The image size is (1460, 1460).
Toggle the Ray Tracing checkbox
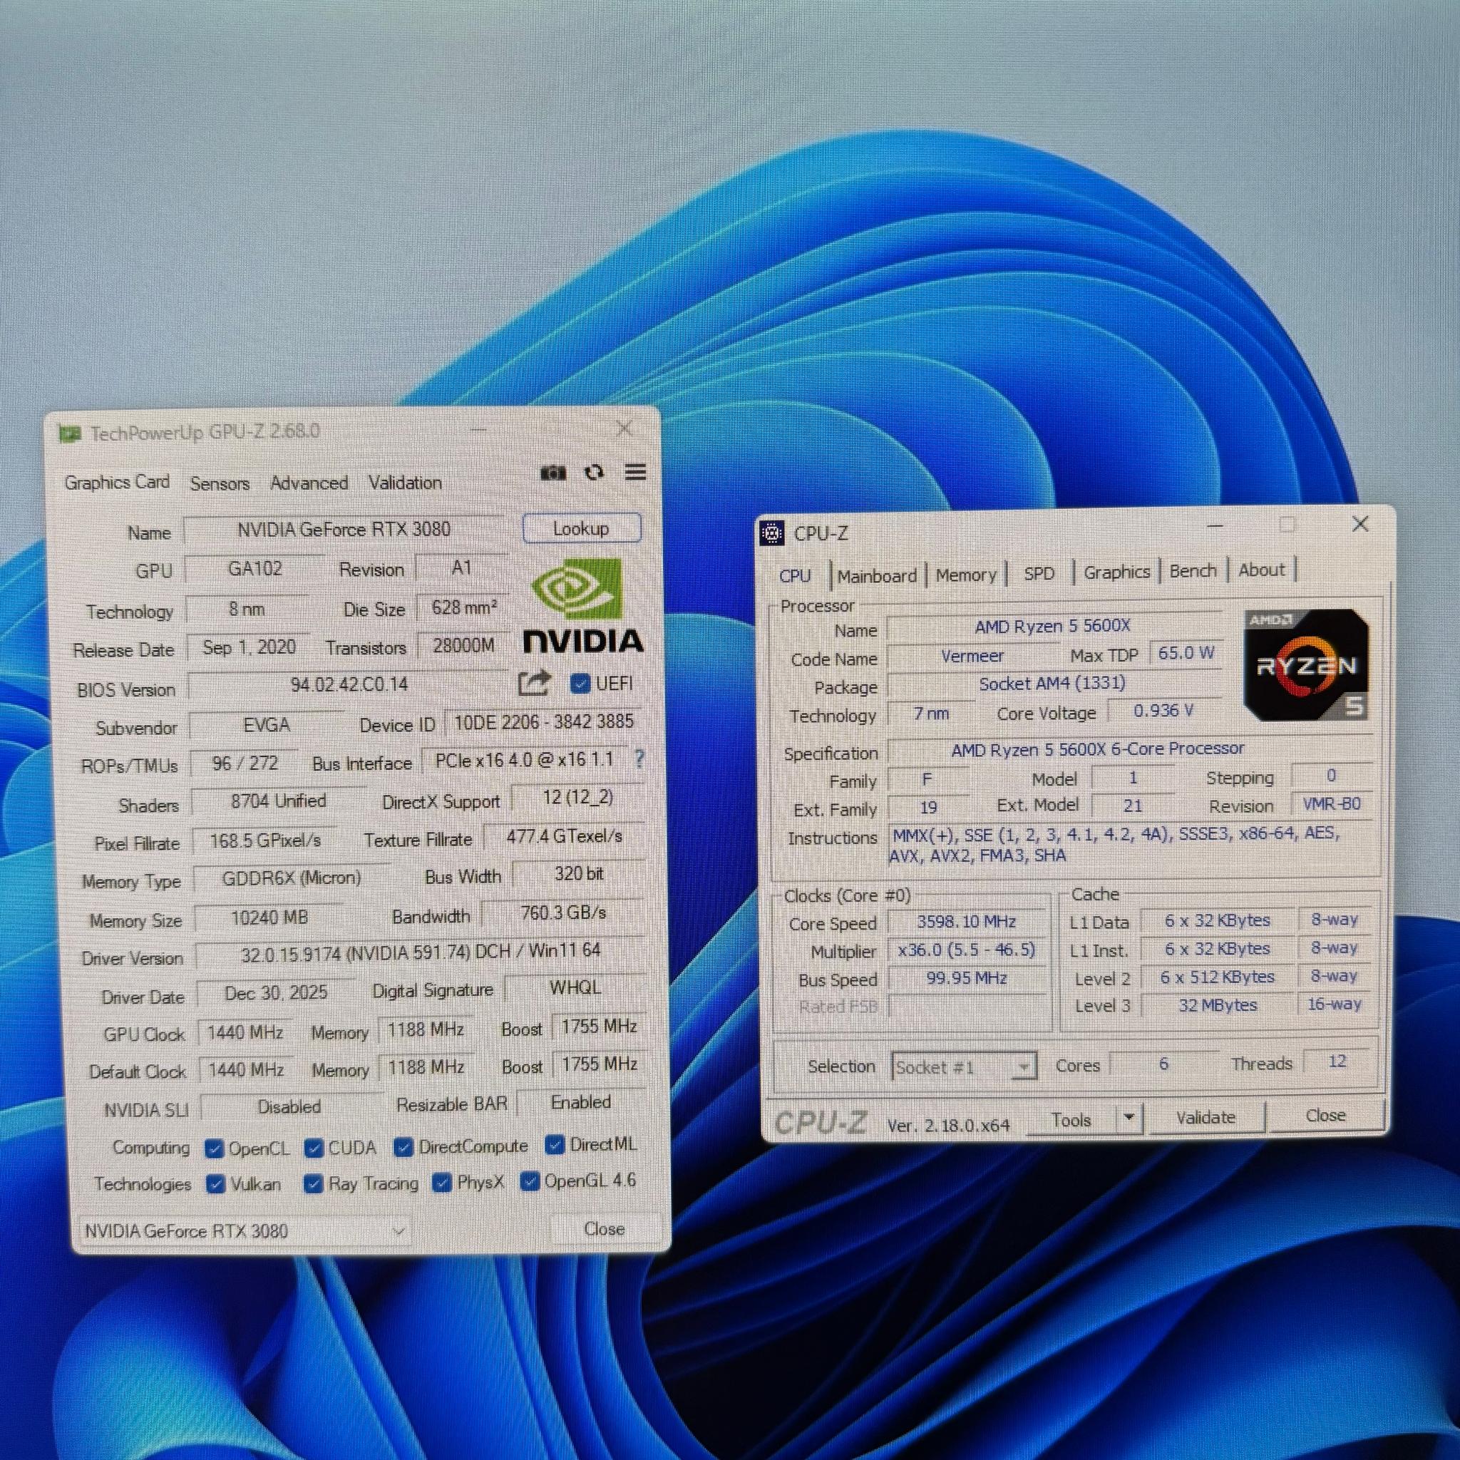tap(313, 1183)
